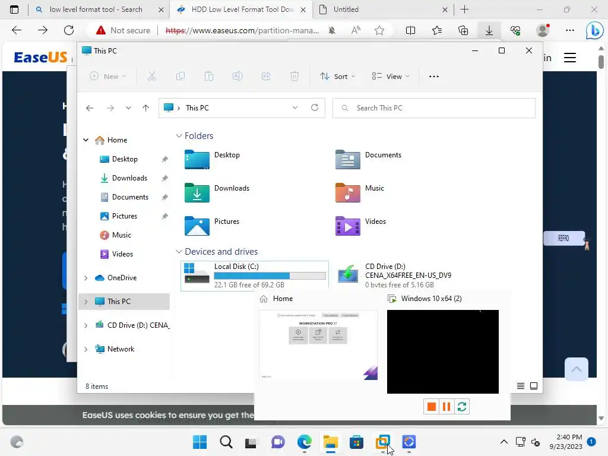Open clock and date 2:40 PM in taskbar
The width and height of the screenshot is (608, 456).
(x=566, y=442)
